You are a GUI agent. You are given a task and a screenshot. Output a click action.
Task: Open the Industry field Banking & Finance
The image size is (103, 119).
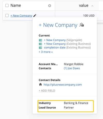click(76, 103)
